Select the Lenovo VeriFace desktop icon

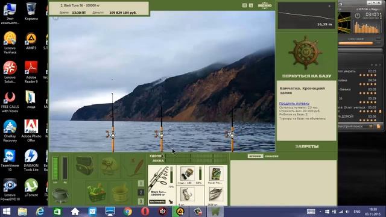(10, 43)
